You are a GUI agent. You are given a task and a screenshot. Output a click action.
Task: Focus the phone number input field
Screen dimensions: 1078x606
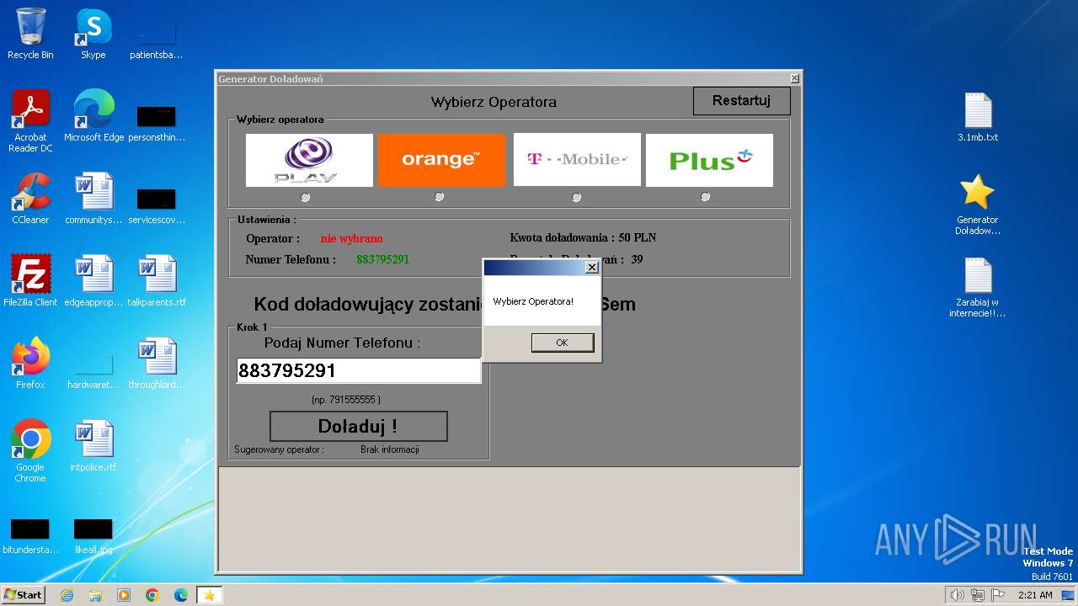click(359, 370)
